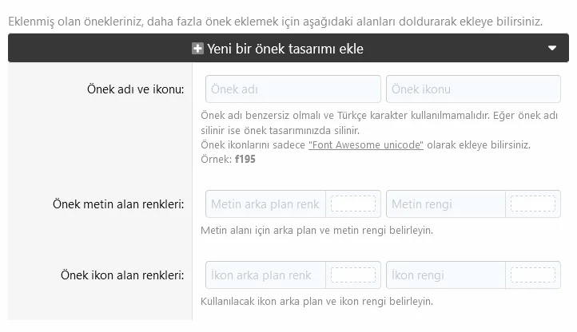Click the "Yeni bir önek tasarımı ekle" header title
Screen dimensions: 577x332
point(285,49)
